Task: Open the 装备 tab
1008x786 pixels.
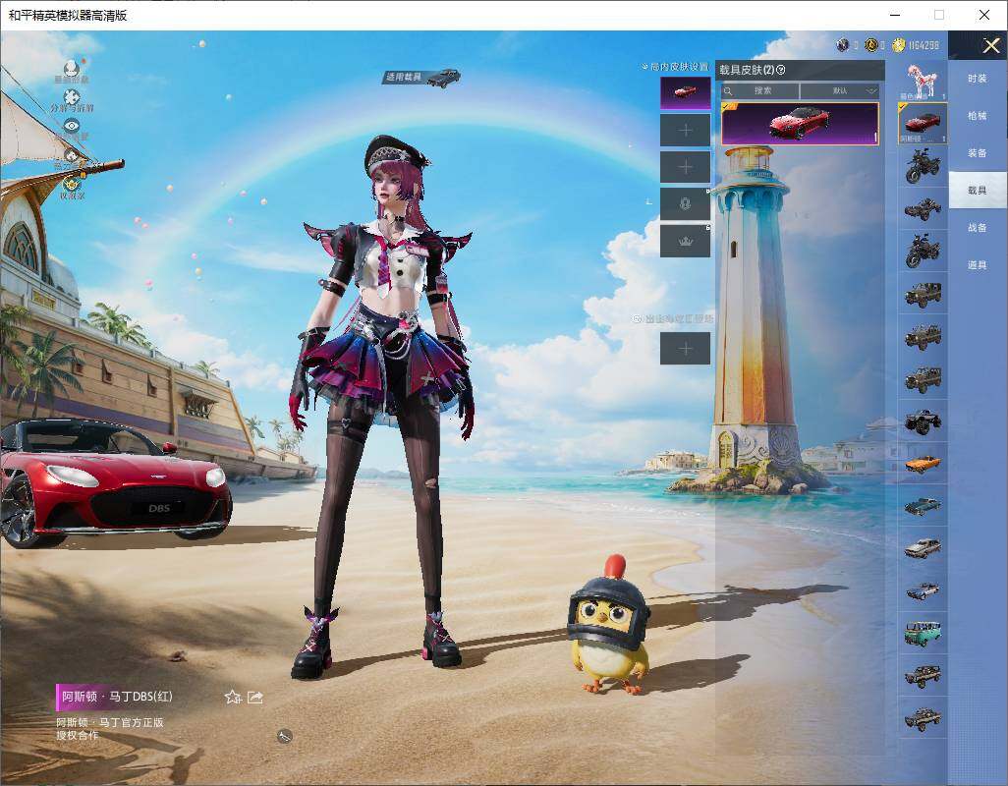Action: [x=978, y=153]
